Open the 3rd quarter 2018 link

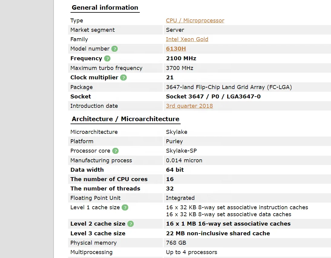click(x=189, y=106)
